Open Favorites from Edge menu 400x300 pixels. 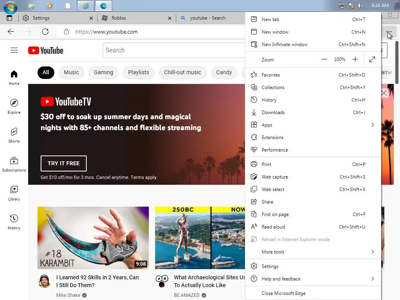[313, 75]
